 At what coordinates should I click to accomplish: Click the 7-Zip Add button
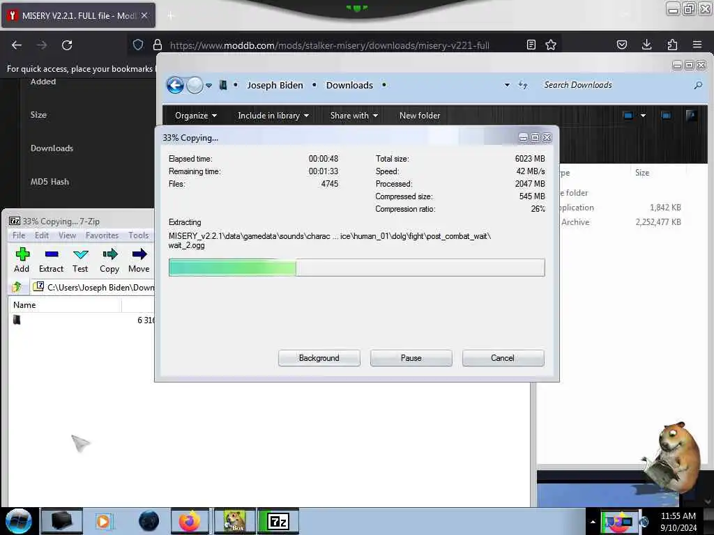22,261
